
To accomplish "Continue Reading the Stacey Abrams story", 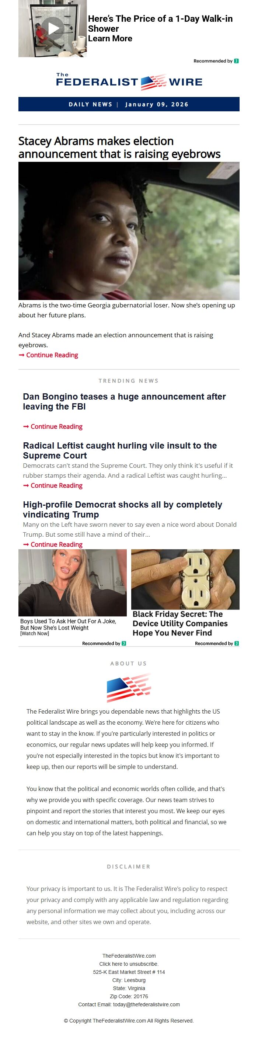I will point(48,355).
